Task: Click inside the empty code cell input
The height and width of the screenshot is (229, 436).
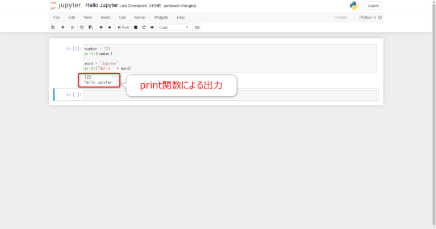Action: click(230, 95)
